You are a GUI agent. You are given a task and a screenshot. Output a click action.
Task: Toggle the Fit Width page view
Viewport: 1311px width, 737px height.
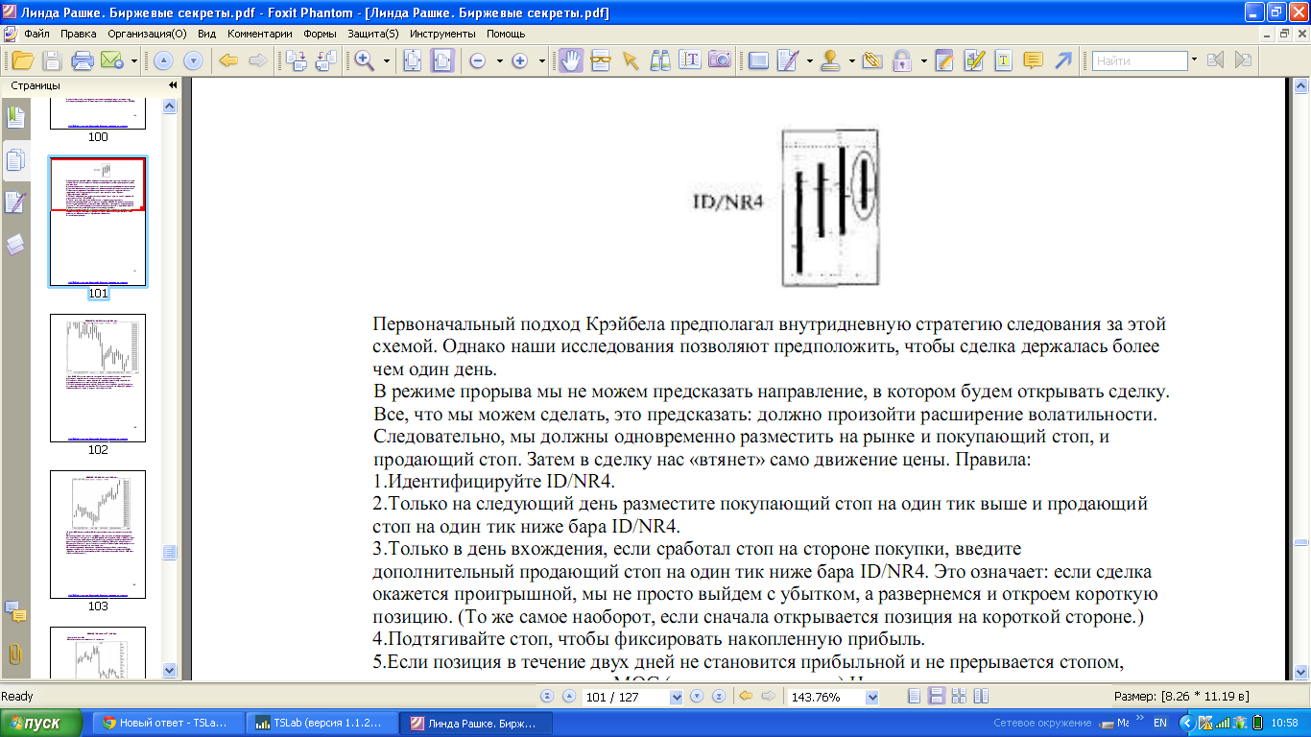point(442,60)
